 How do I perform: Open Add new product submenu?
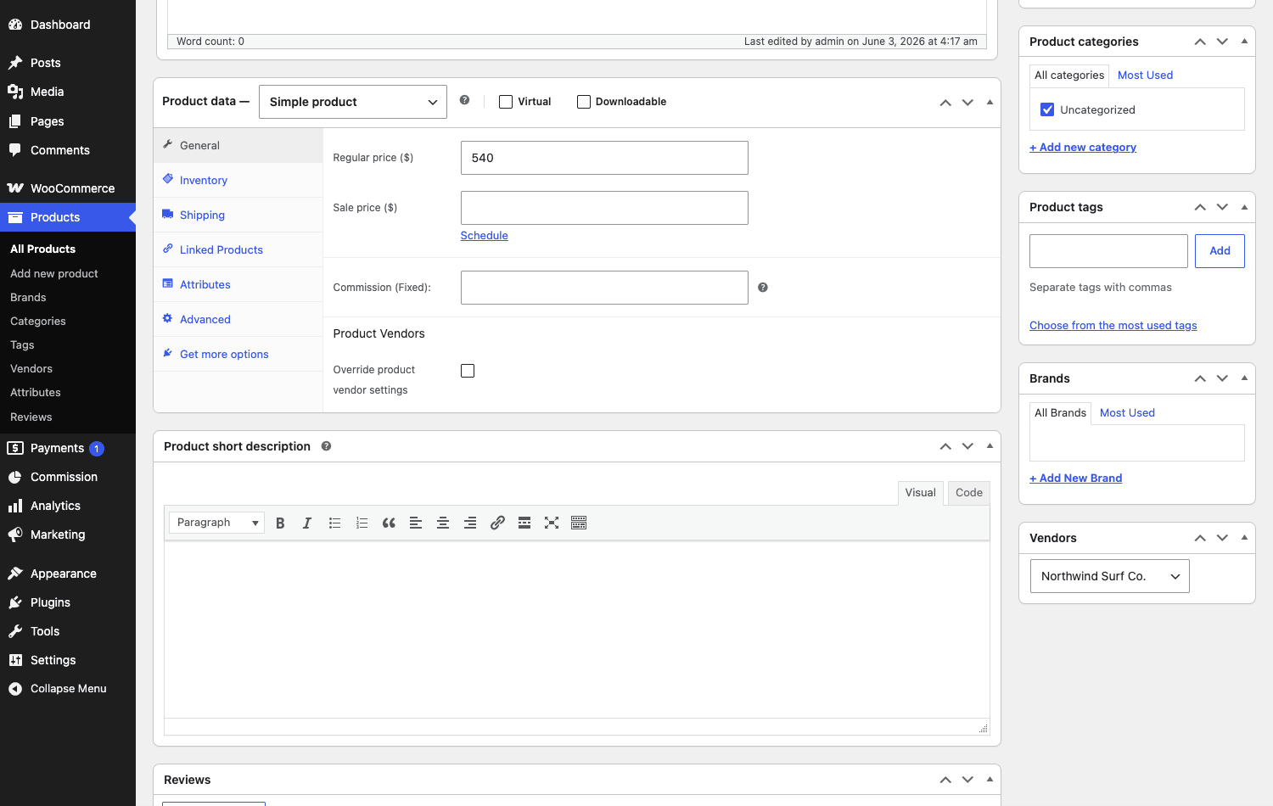54,273
